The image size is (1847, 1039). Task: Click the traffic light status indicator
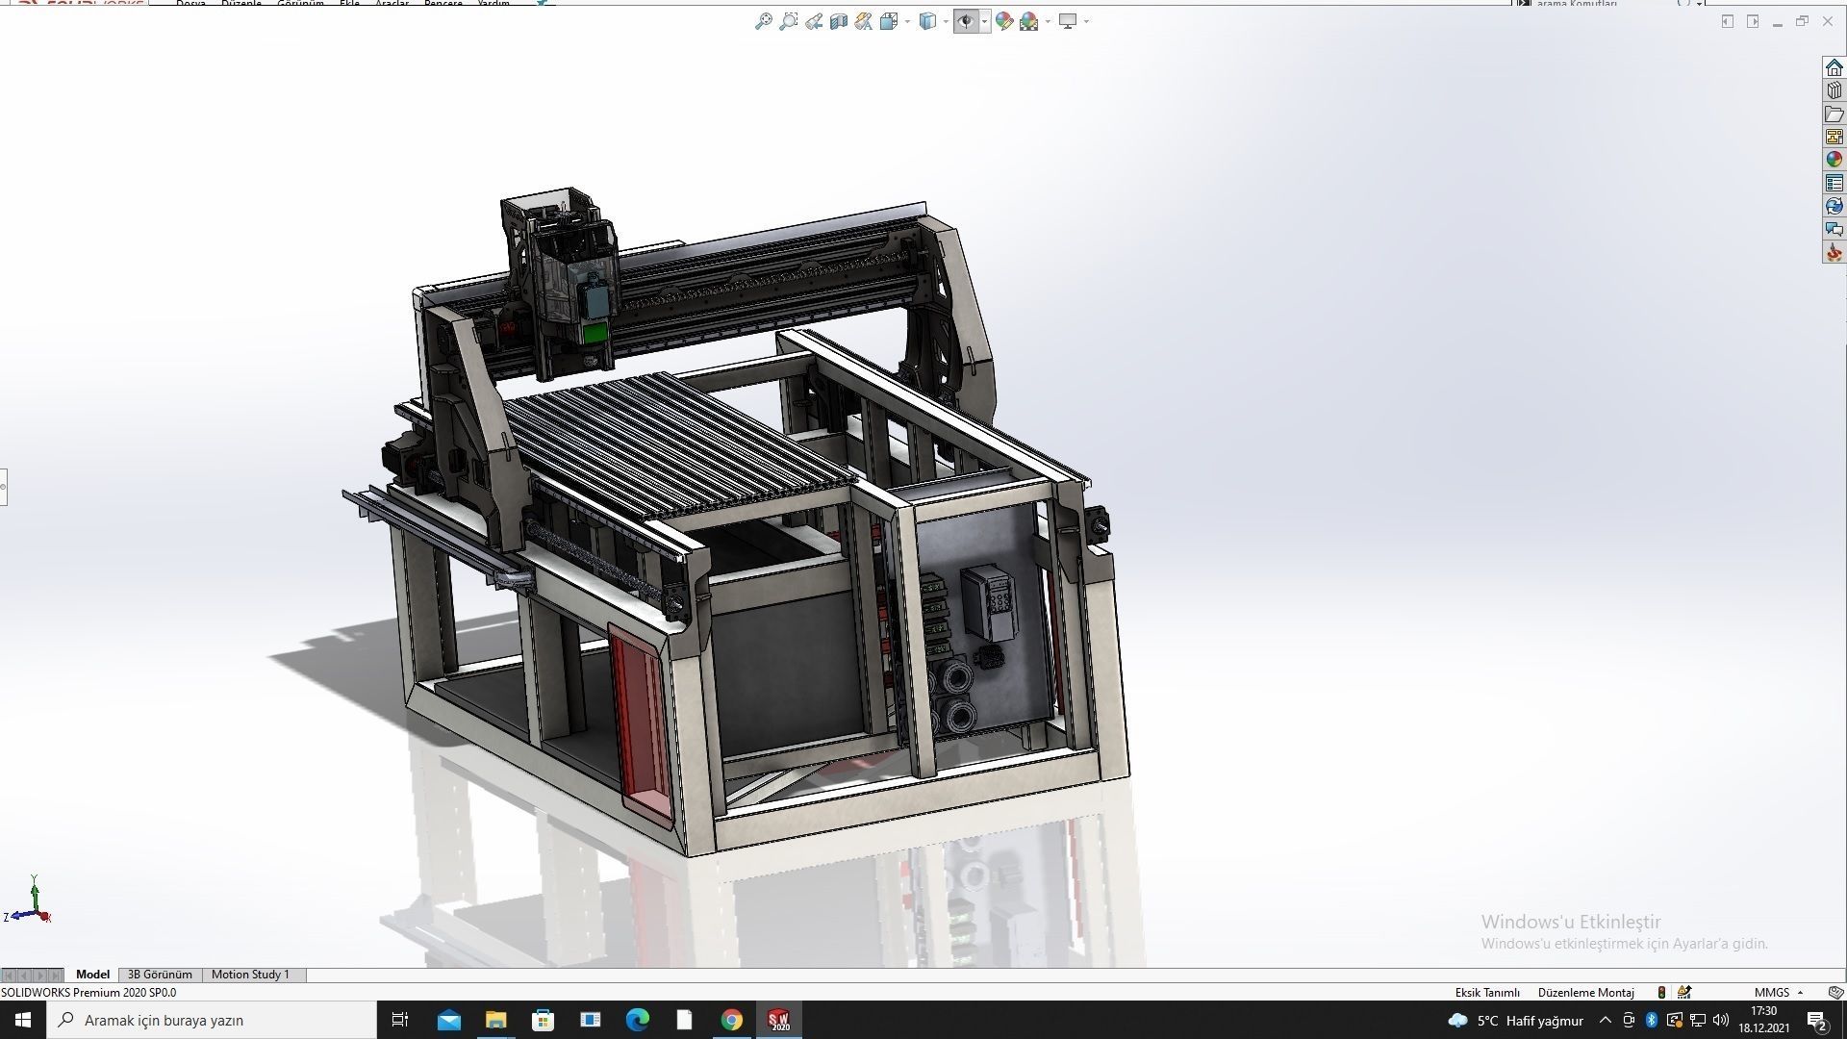pyautogui.click(x=1661, y=992)
